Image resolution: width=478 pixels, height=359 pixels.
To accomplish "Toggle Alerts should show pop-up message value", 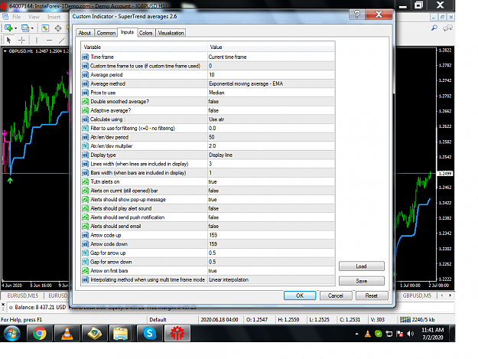I will 272,200.
